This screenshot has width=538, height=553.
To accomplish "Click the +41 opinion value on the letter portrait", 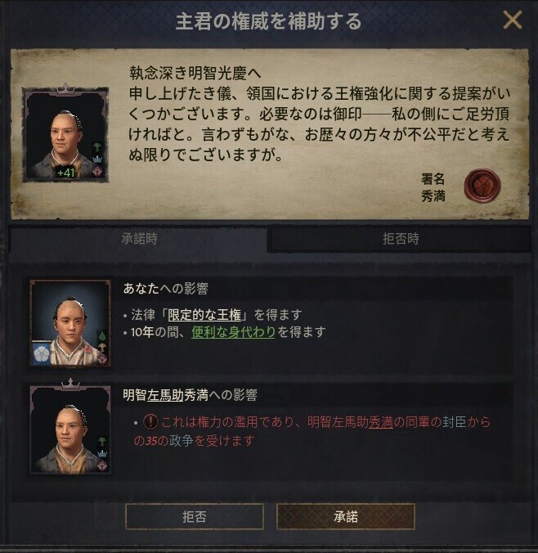I will [66, 173].
